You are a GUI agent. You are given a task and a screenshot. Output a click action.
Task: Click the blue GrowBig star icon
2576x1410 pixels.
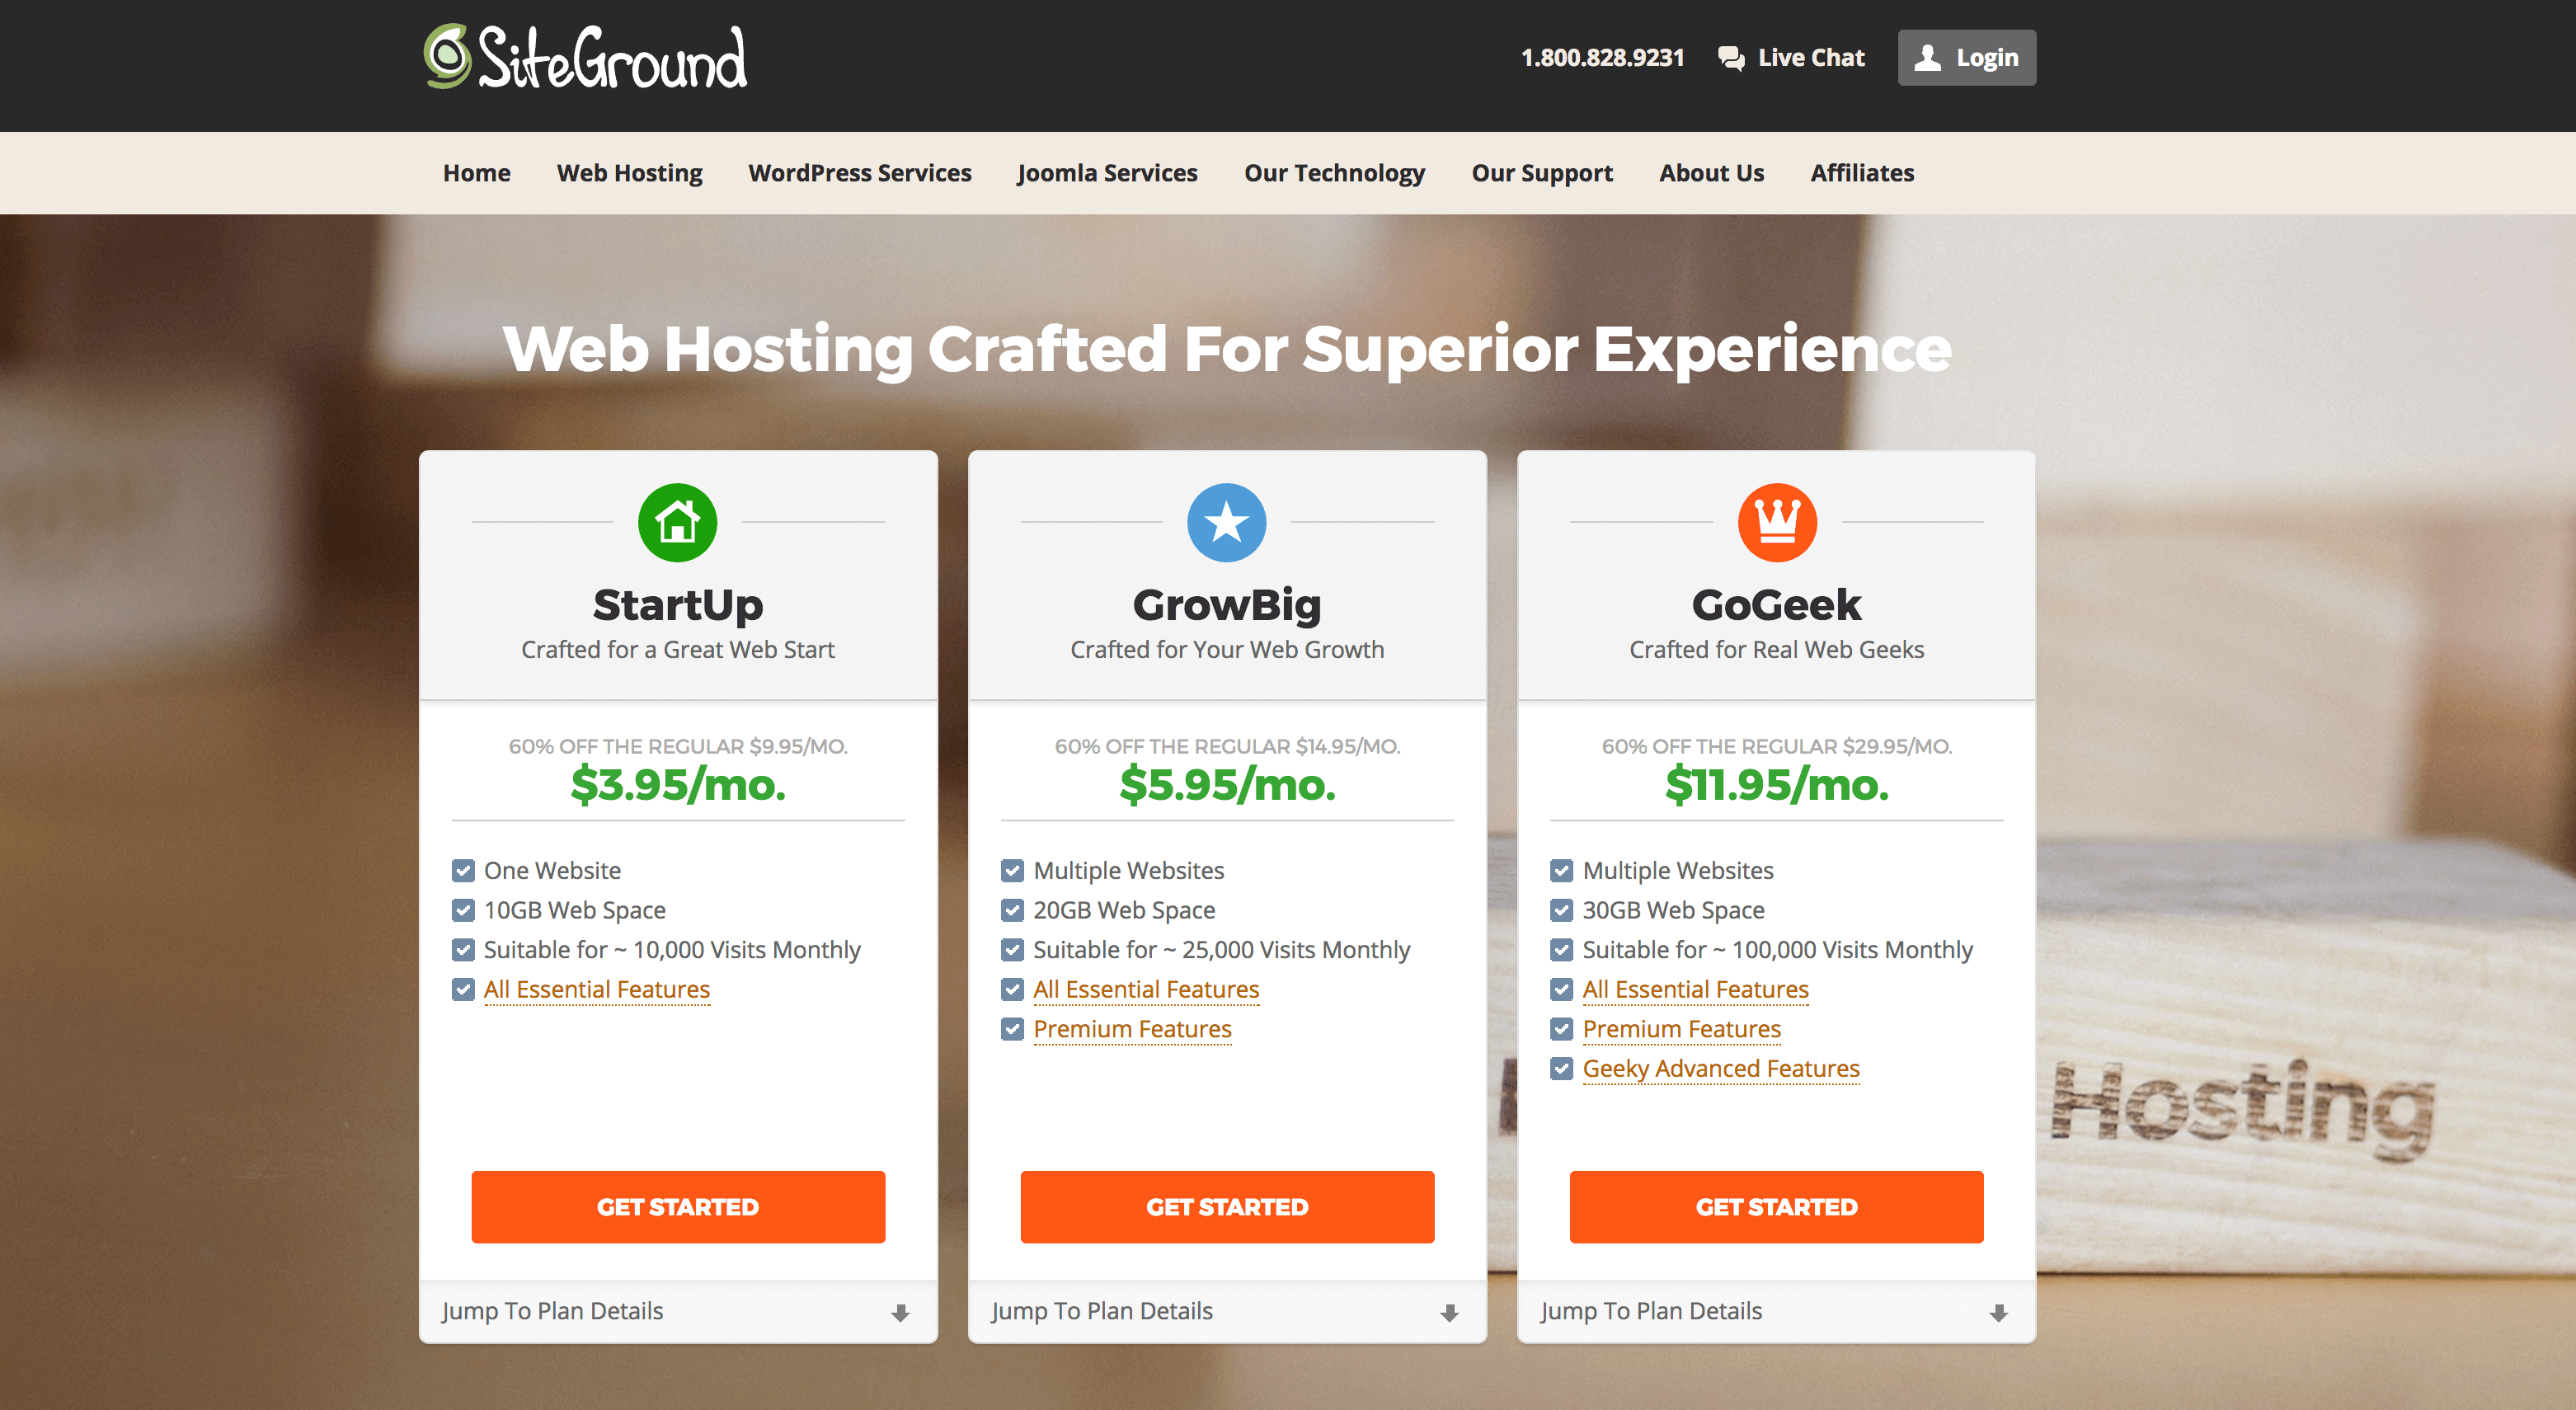point(1226,522)
